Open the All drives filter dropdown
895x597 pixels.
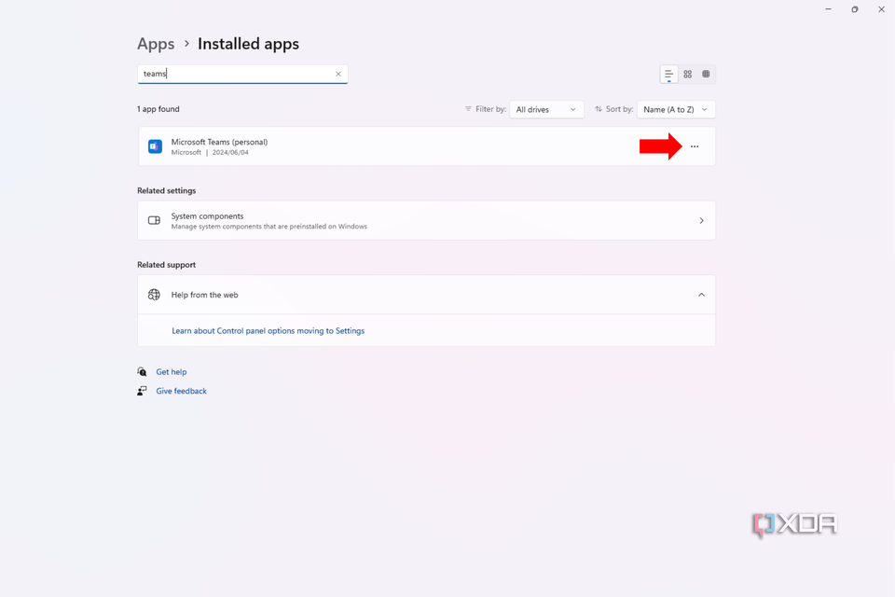click(546, 109)
